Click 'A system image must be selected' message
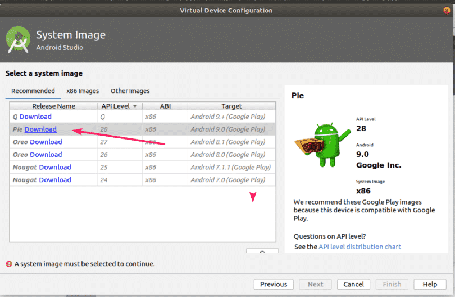 click(84, 264)
